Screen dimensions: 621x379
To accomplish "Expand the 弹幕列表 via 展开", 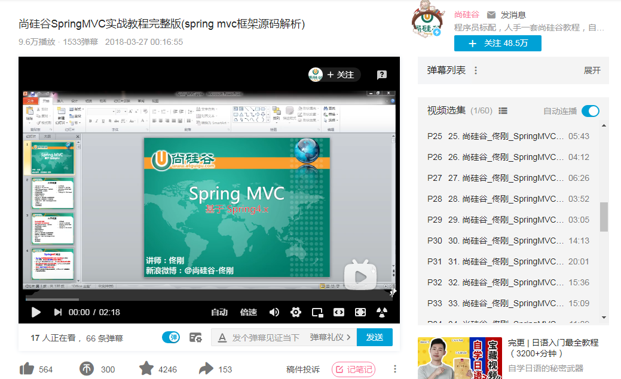I will 592,70.
